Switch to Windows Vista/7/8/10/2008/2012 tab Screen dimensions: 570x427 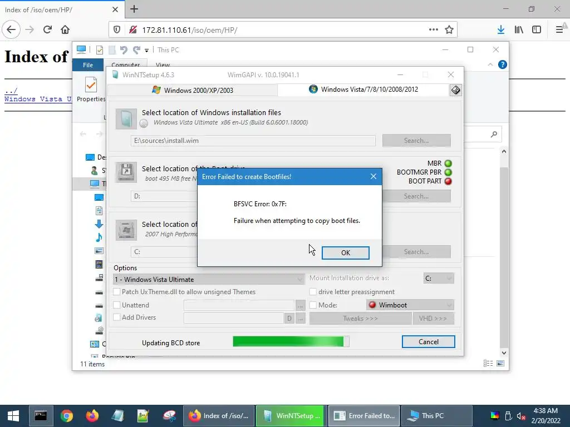pyautogui.click(x=363, y=90)
